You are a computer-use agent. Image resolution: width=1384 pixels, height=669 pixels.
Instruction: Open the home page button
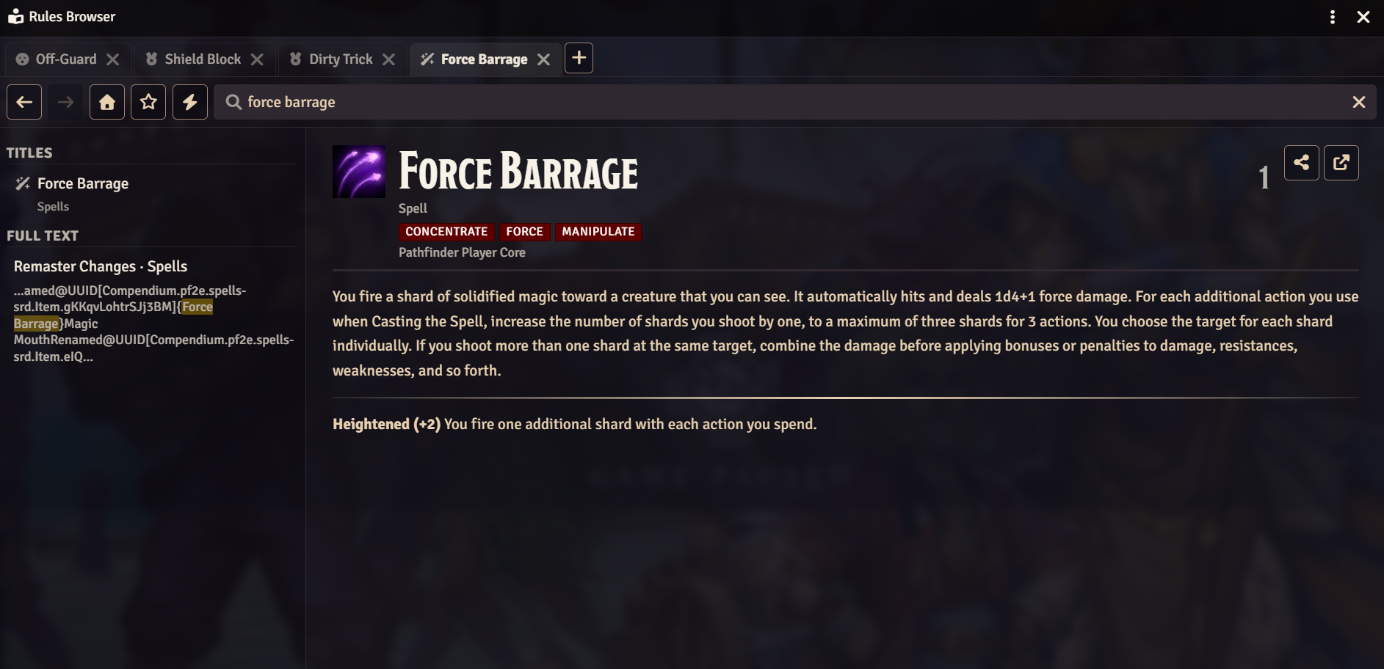click(107, 102)
